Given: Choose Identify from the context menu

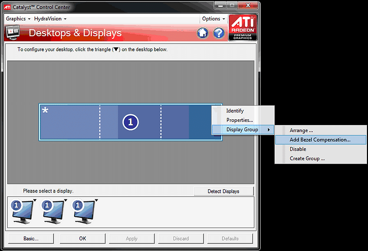Looking at the screenshot, I should click(x=243, y=111).
